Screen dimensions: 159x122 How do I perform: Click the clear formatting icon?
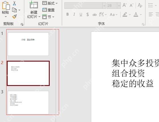pyautogui.click(x=140, y=5)
